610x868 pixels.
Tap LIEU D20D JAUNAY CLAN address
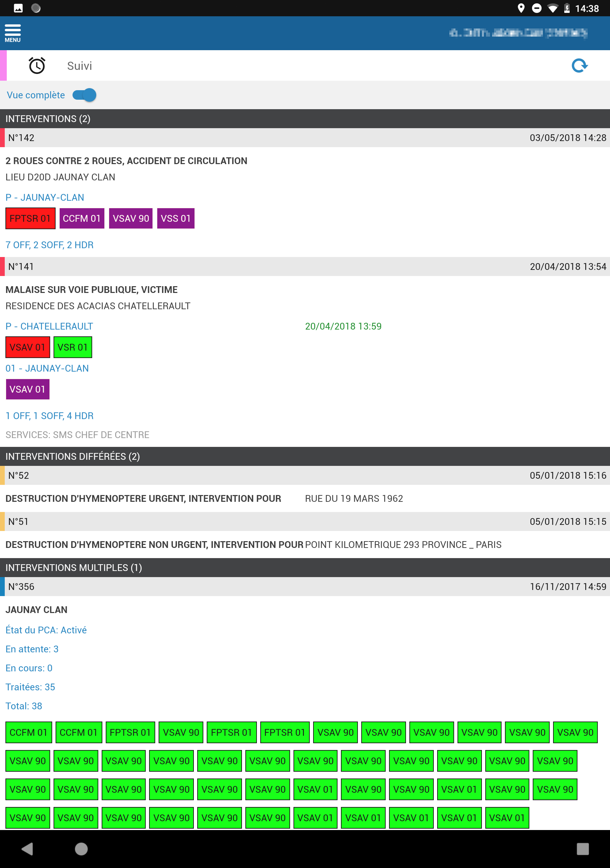point(60,177)
